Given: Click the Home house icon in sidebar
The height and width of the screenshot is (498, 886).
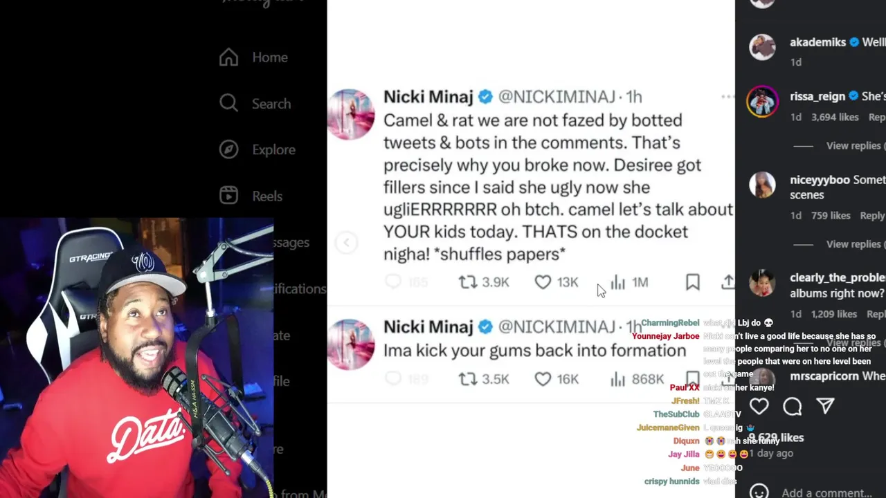Looking at the screenshot, I should pyautogui.click(x=228, y=57).
